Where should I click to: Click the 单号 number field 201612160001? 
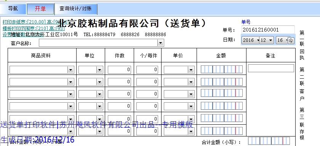[268, 30]
